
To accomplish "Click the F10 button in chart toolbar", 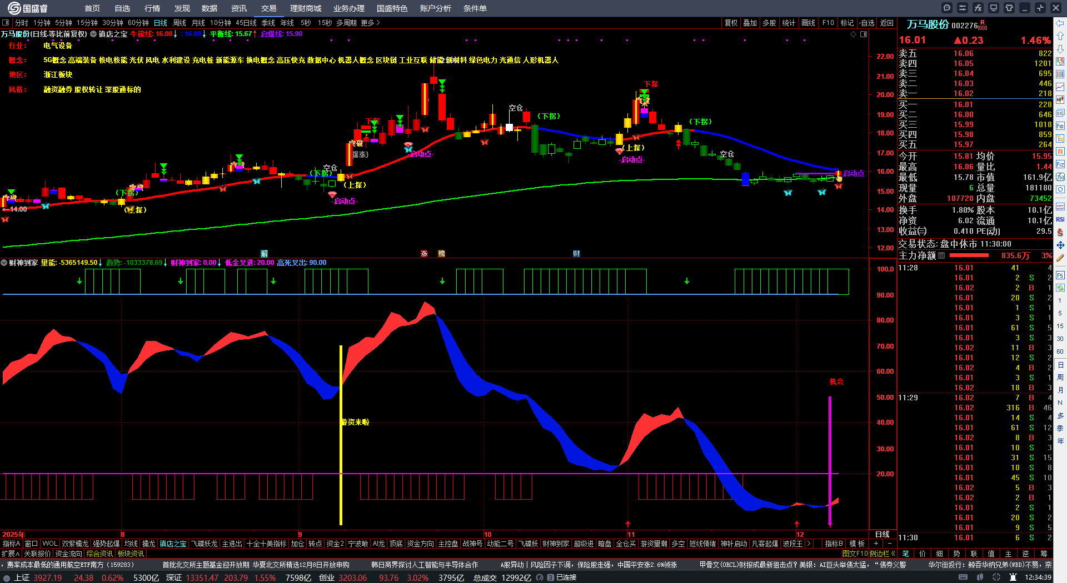I will 828,23.
